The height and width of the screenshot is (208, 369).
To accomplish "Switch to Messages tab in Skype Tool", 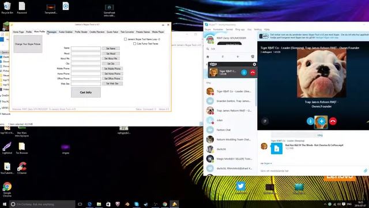I will pos(52,32).
